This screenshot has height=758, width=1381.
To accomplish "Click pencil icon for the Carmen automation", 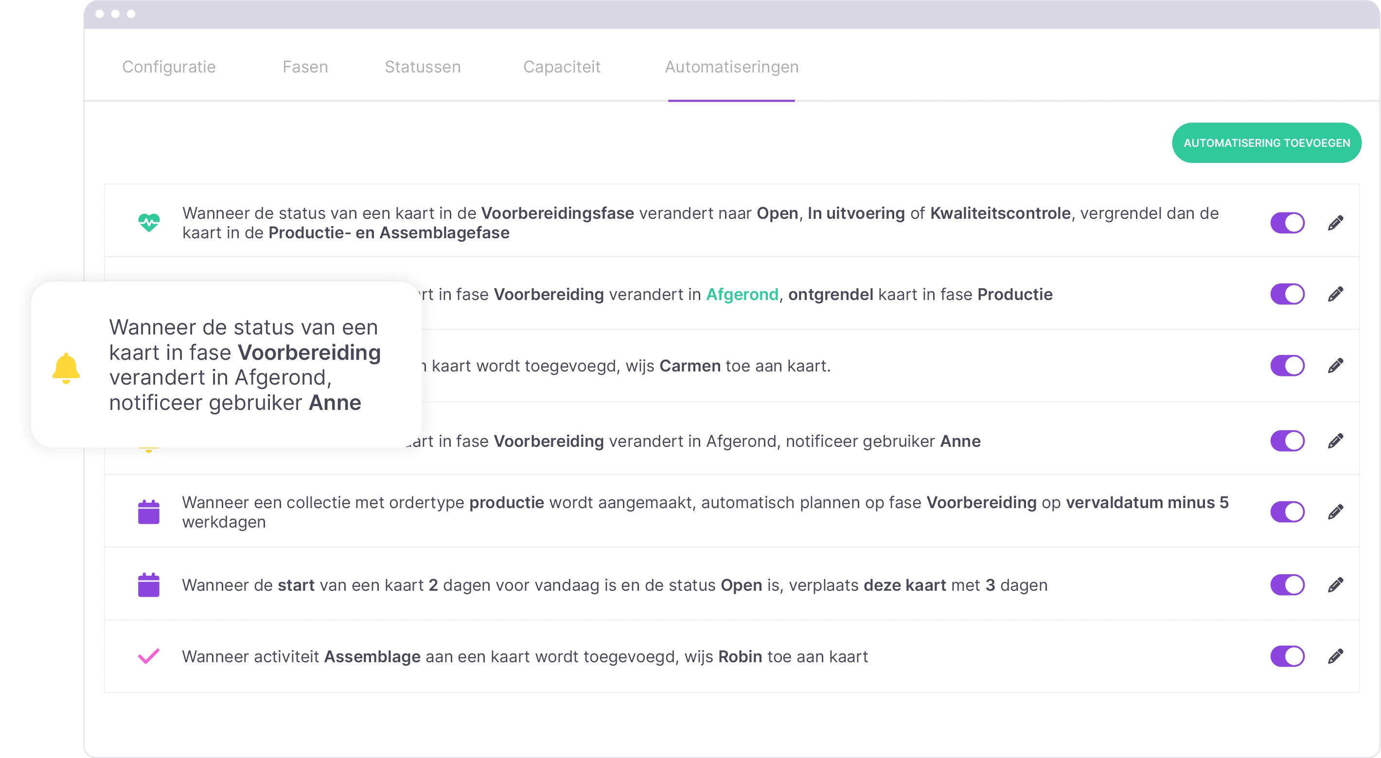I will (x=1335, y=366).
